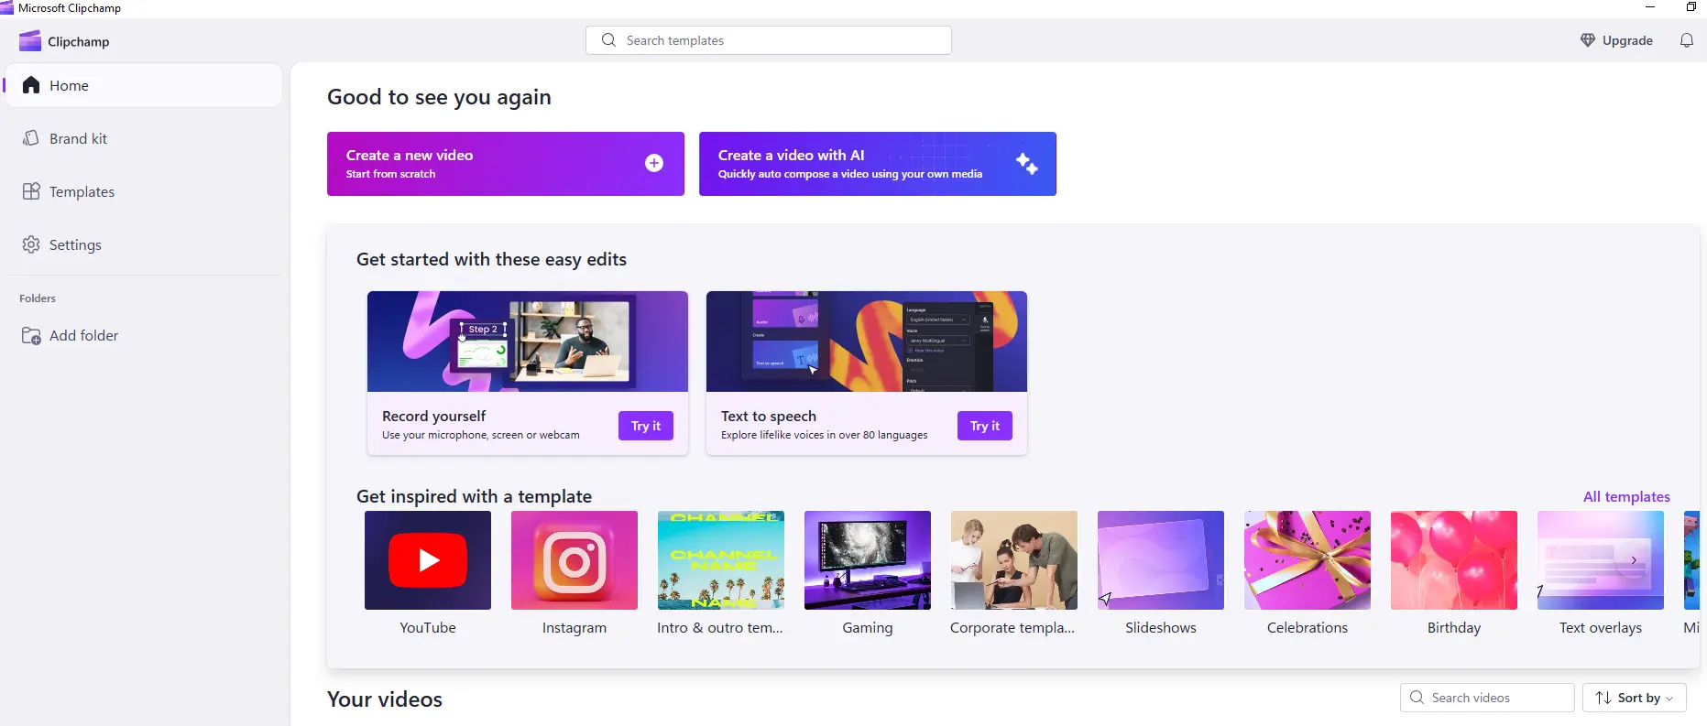
Task: Click the Templates grid icon
Action: [31, 191]
